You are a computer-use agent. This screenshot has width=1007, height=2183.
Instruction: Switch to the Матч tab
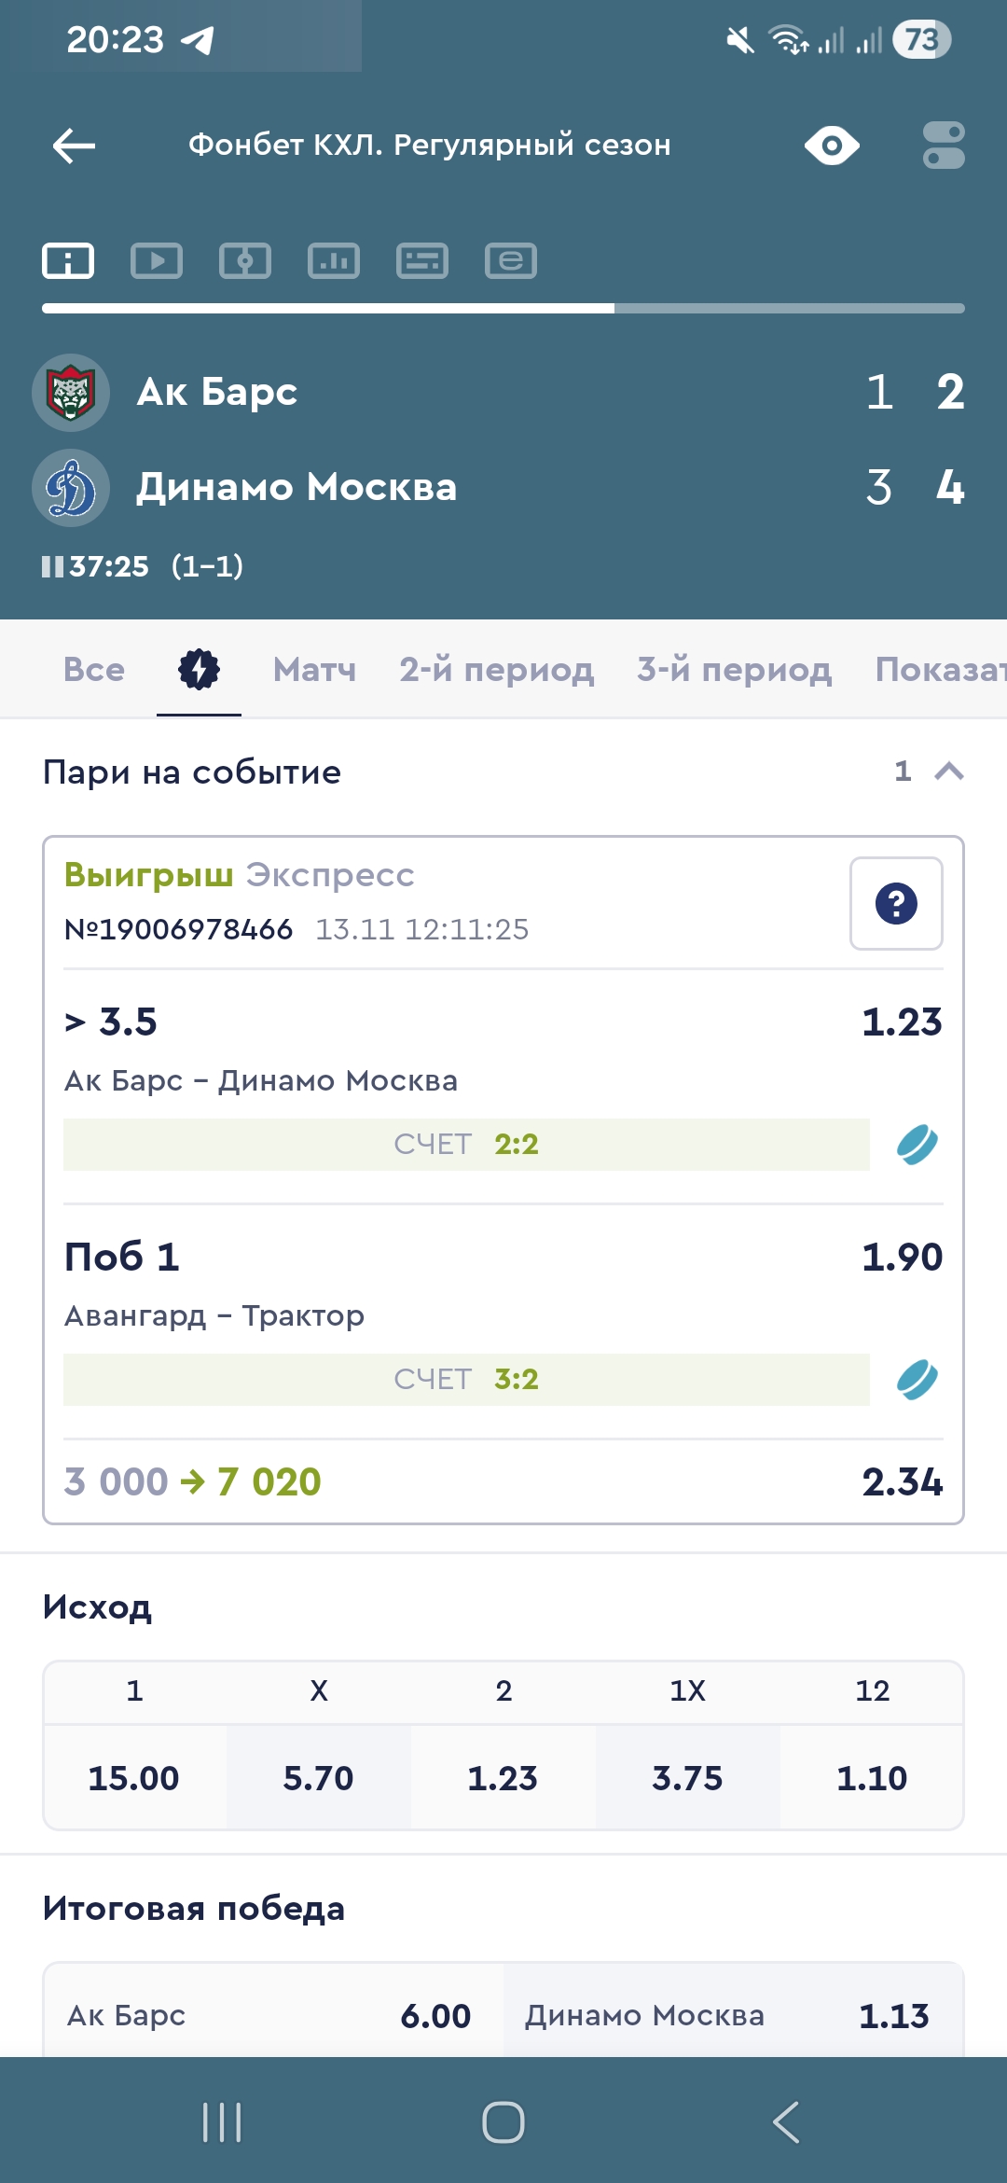coord(314,670)
